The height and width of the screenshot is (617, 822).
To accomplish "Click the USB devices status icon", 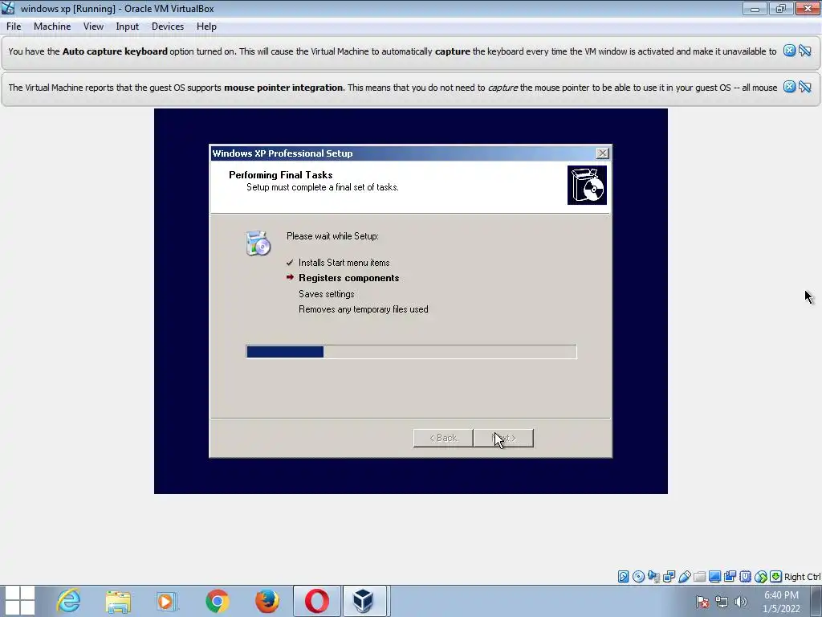I will click(x=684, y=577).
